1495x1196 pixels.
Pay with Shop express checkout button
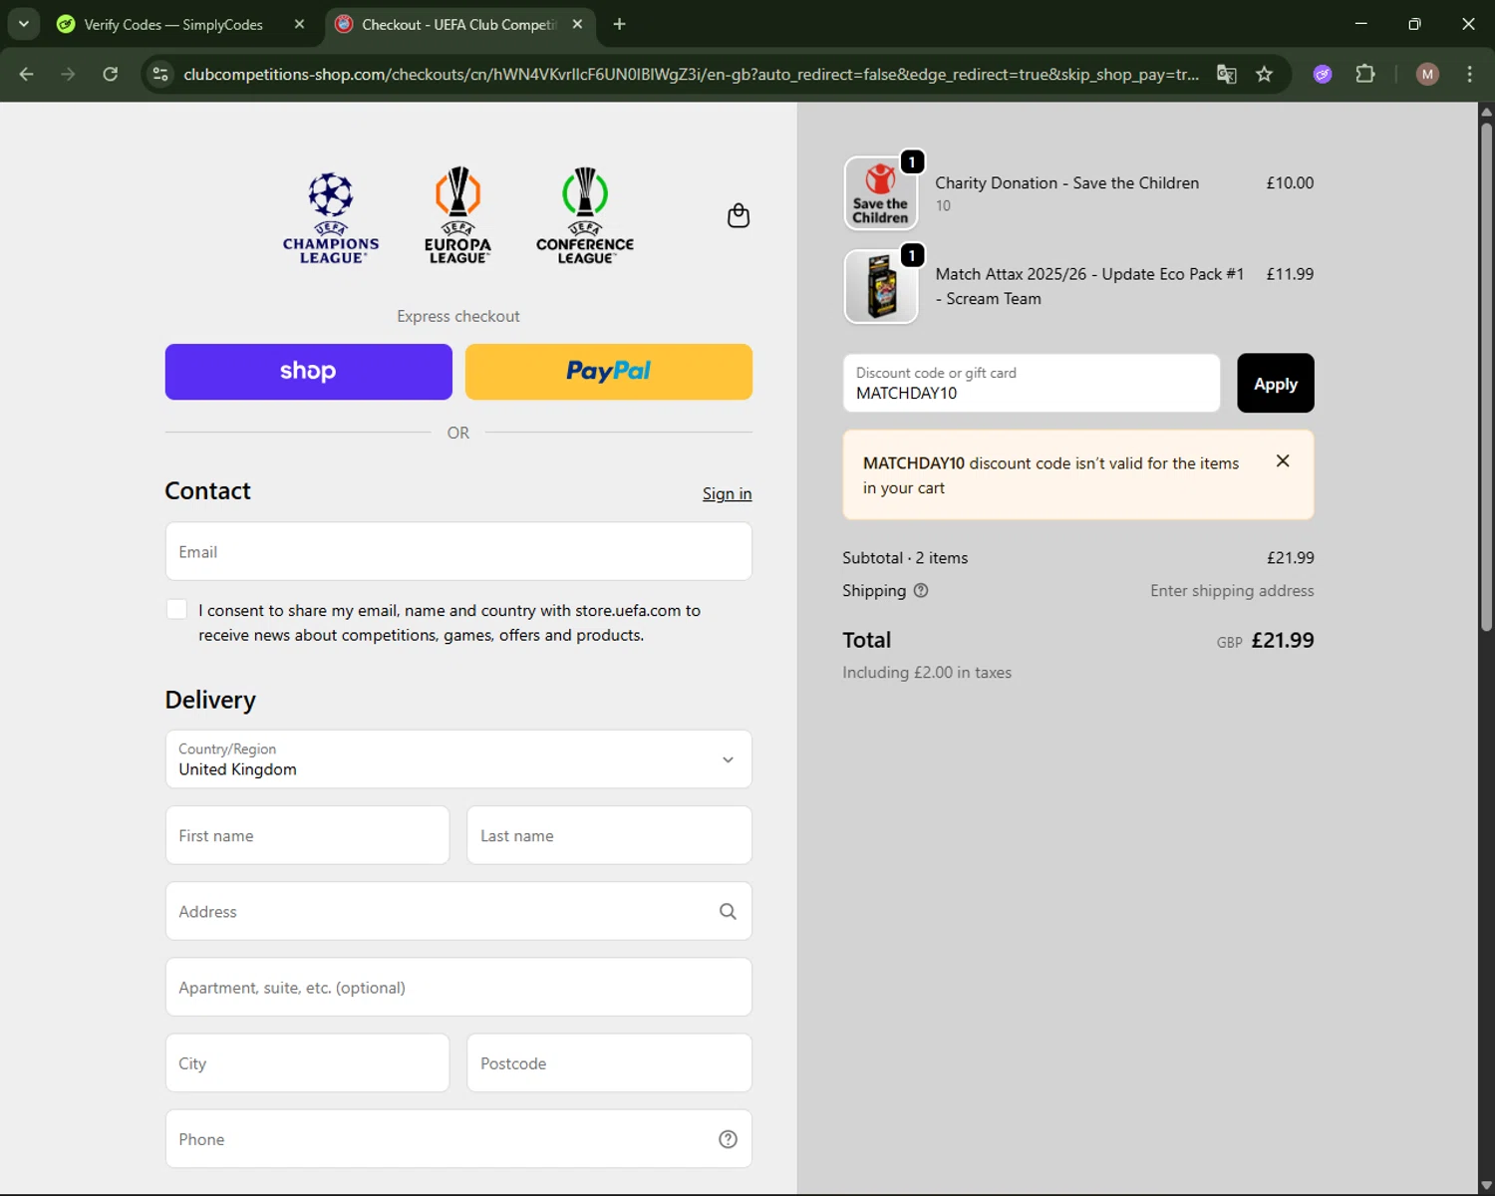click(309, 372)
